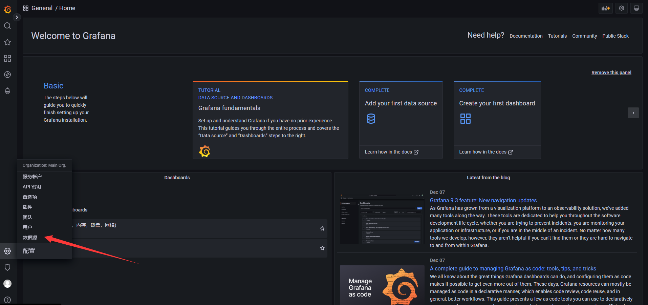Click the database icon in data source card
This screenshot has height=305, width=648.
click(371, 119)
